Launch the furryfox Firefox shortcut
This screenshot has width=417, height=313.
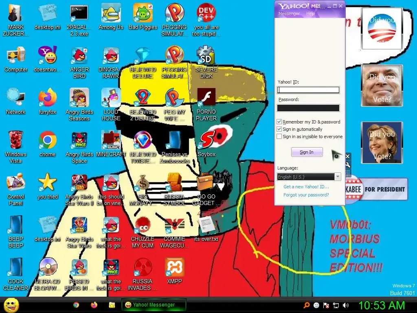pyautogui.click(x=47, y=101)
